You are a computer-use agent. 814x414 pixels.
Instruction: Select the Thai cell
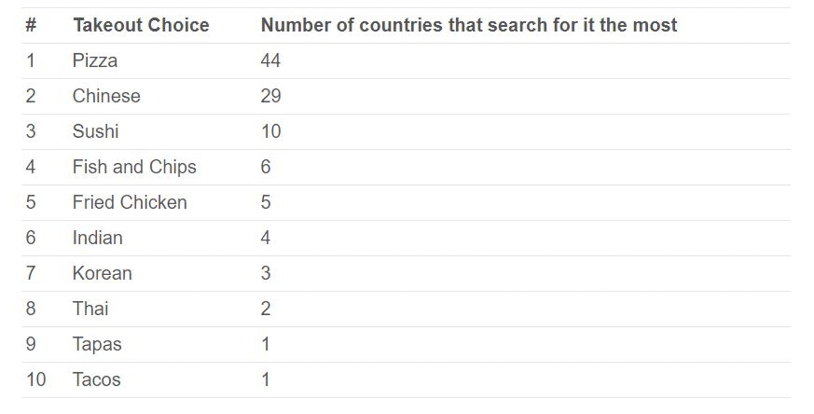90,308
